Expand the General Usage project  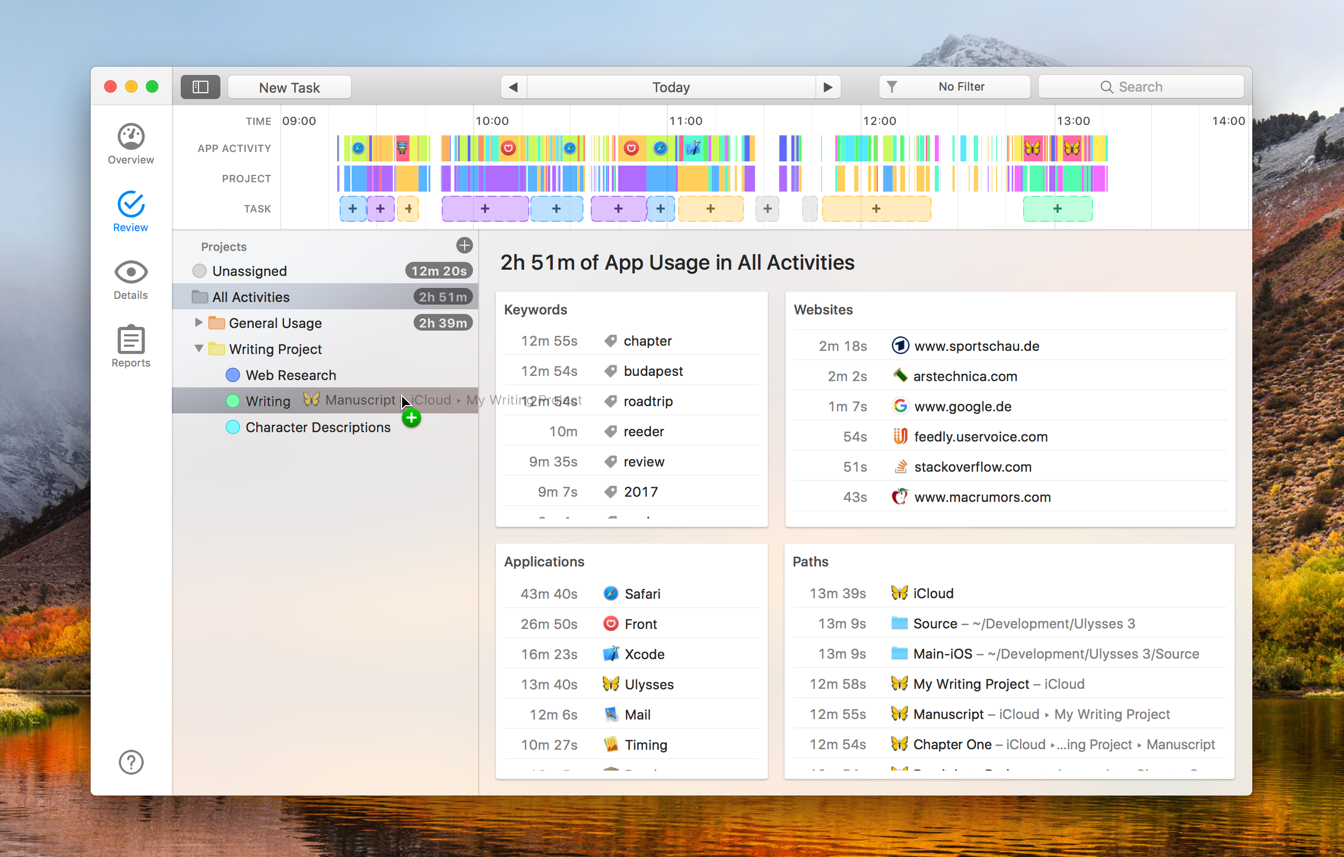tap(198, 322)
